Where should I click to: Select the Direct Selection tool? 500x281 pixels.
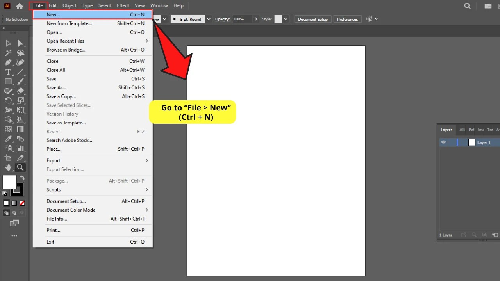(21, 43)
